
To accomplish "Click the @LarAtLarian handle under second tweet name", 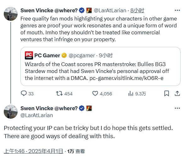I will pos(37,115).
